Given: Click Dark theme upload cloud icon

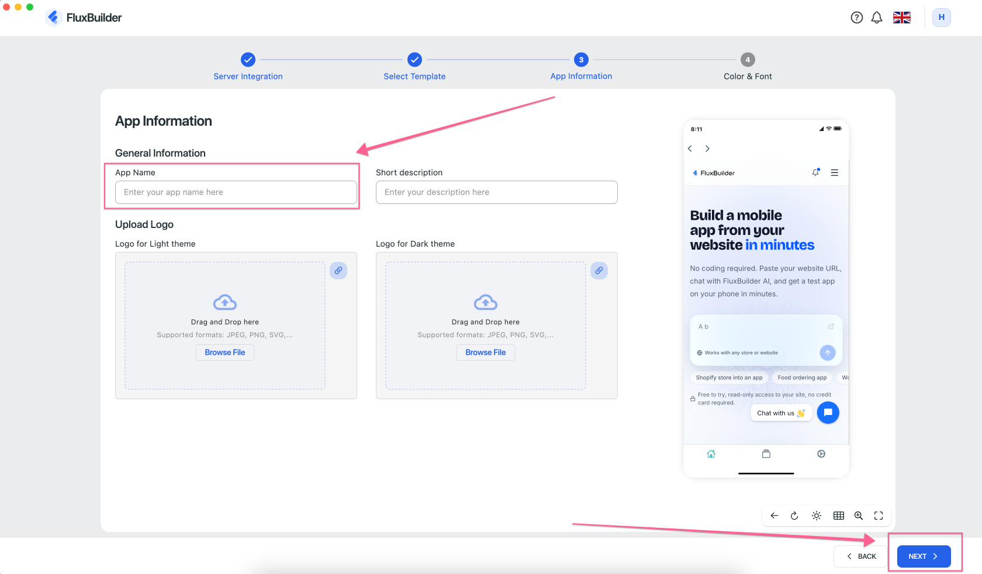Looking at the screenshot, I should coord(486,302).
